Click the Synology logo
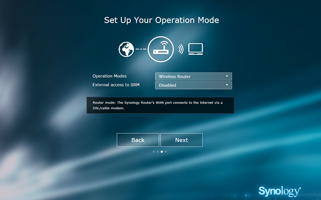Screen dimensions: 321x200 point(279,191)
